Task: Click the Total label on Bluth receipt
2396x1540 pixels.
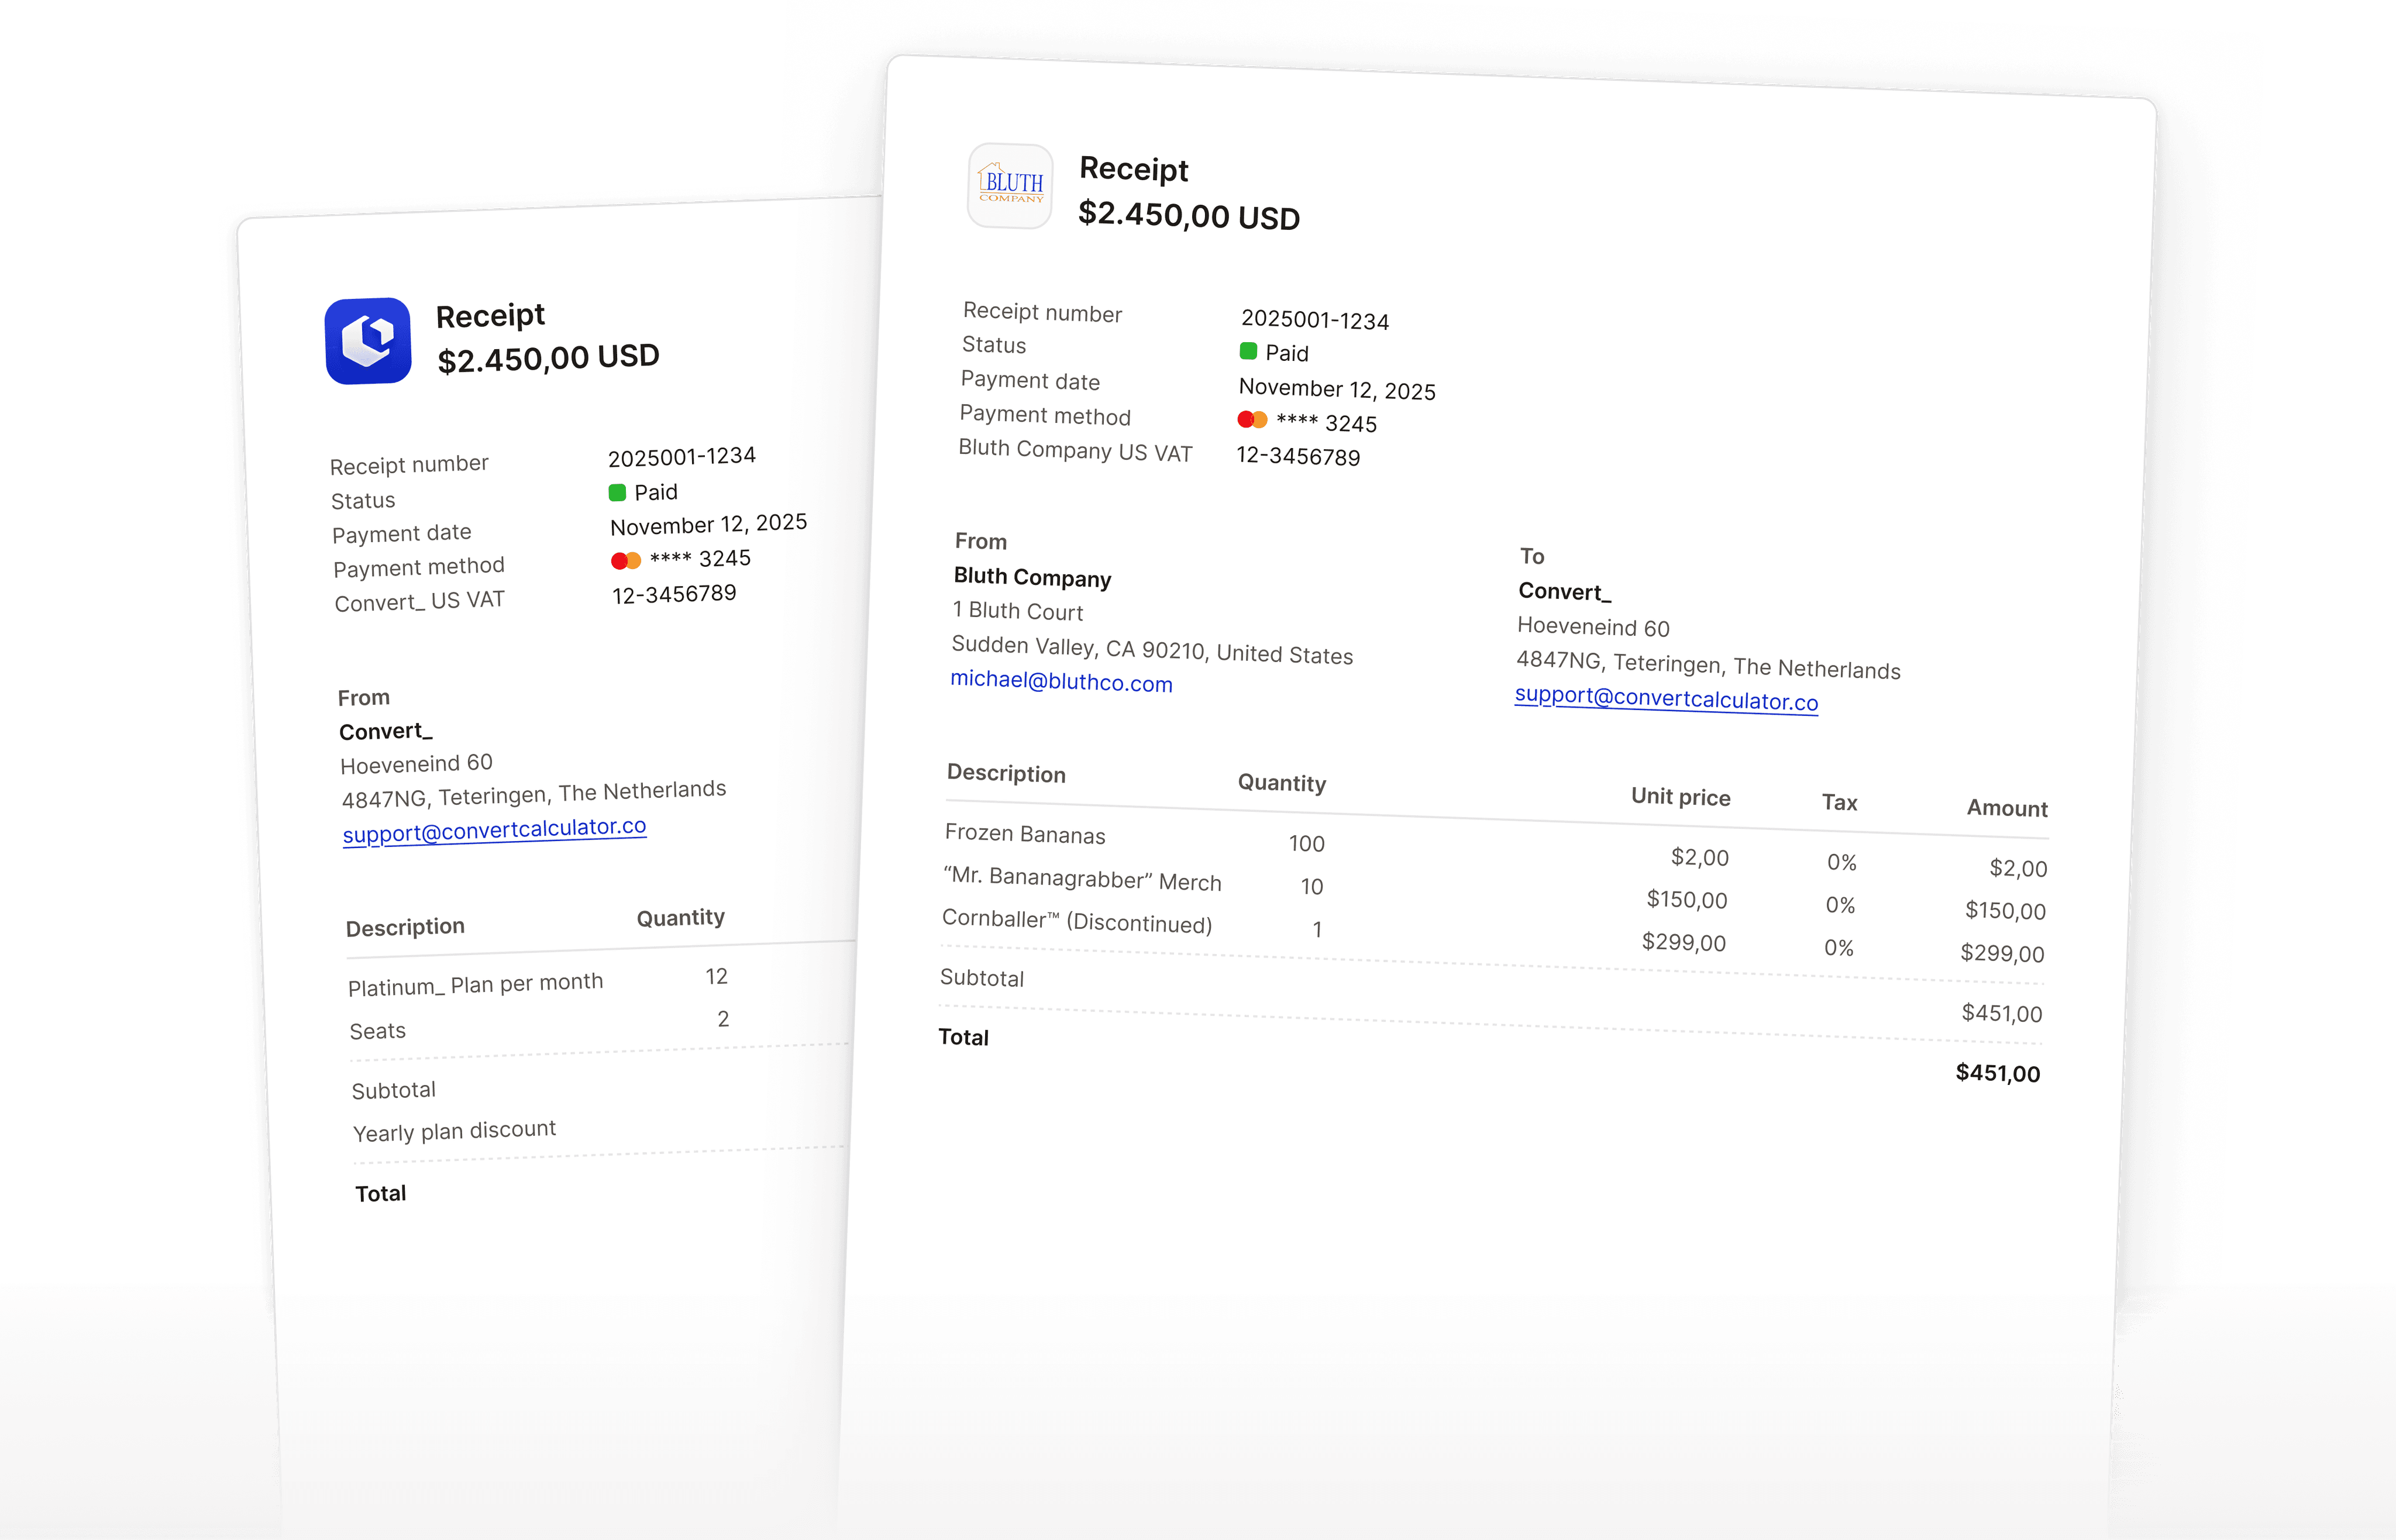Action: click(963, 1037)
